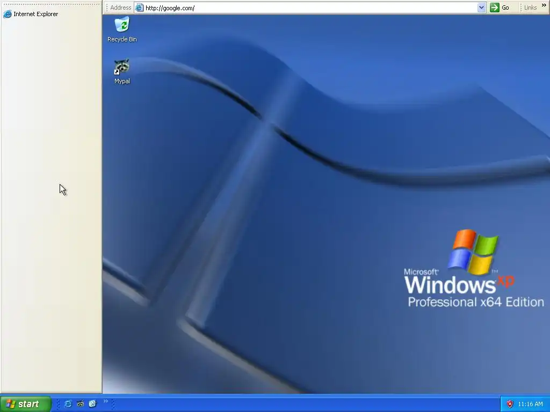Click the Address toolbar label
550x412 pixels.
[x=120, y=8]
